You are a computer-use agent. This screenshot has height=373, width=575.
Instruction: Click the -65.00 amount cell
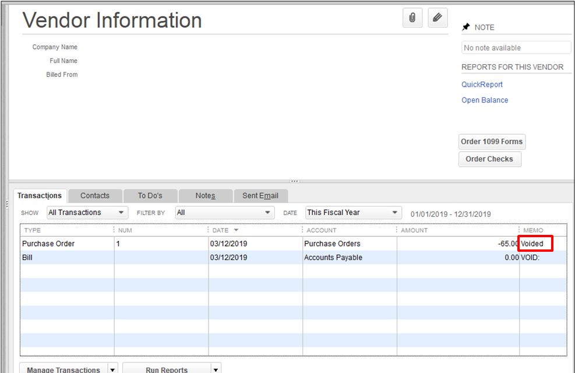pos(458,244)
